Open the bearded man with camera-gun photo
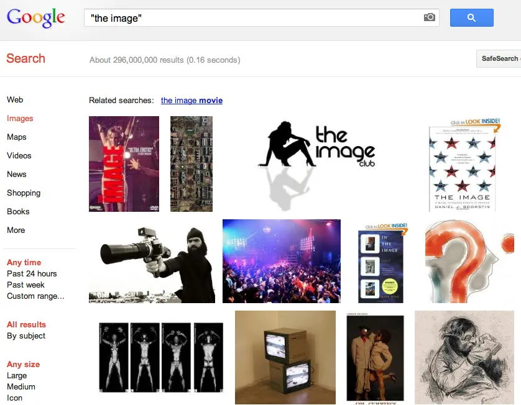 click(x=152, y=262)
